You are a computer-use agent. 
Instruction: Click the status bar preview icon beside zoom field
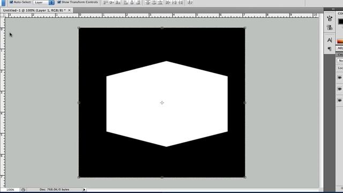(x=24, y=190)
